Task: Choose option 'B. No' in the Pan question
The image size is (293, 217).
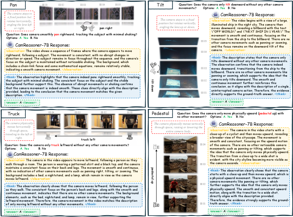Action: pos(34,38)
